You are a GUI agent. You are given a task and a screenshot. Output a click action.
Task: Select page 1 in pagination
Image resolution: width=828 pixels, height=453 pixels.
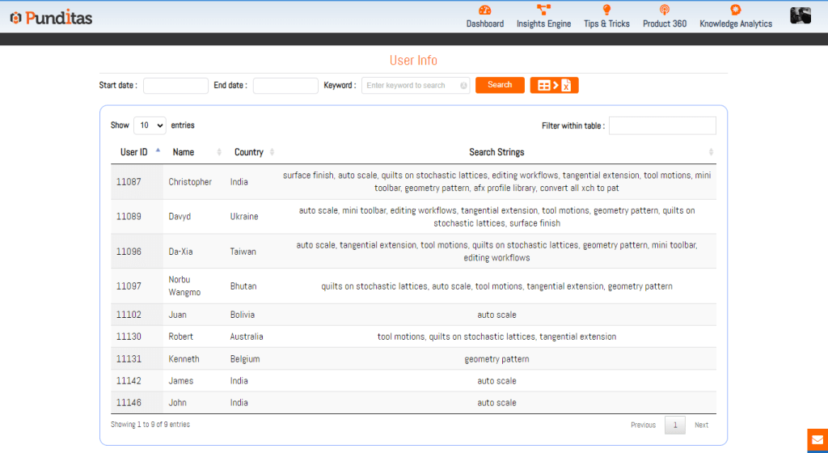tap(674, 425)
